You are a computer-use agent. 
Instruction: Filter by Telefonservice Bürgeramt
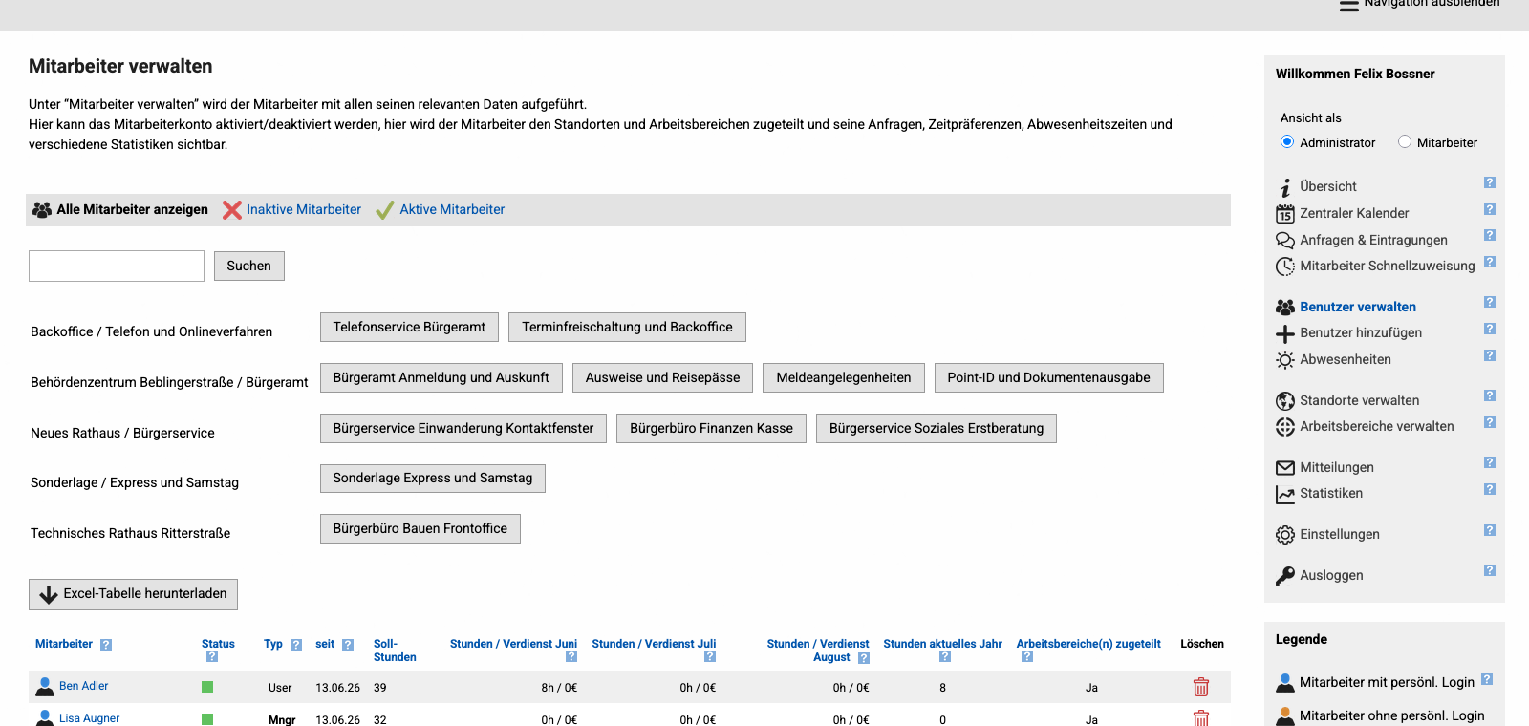pos(409,328)
